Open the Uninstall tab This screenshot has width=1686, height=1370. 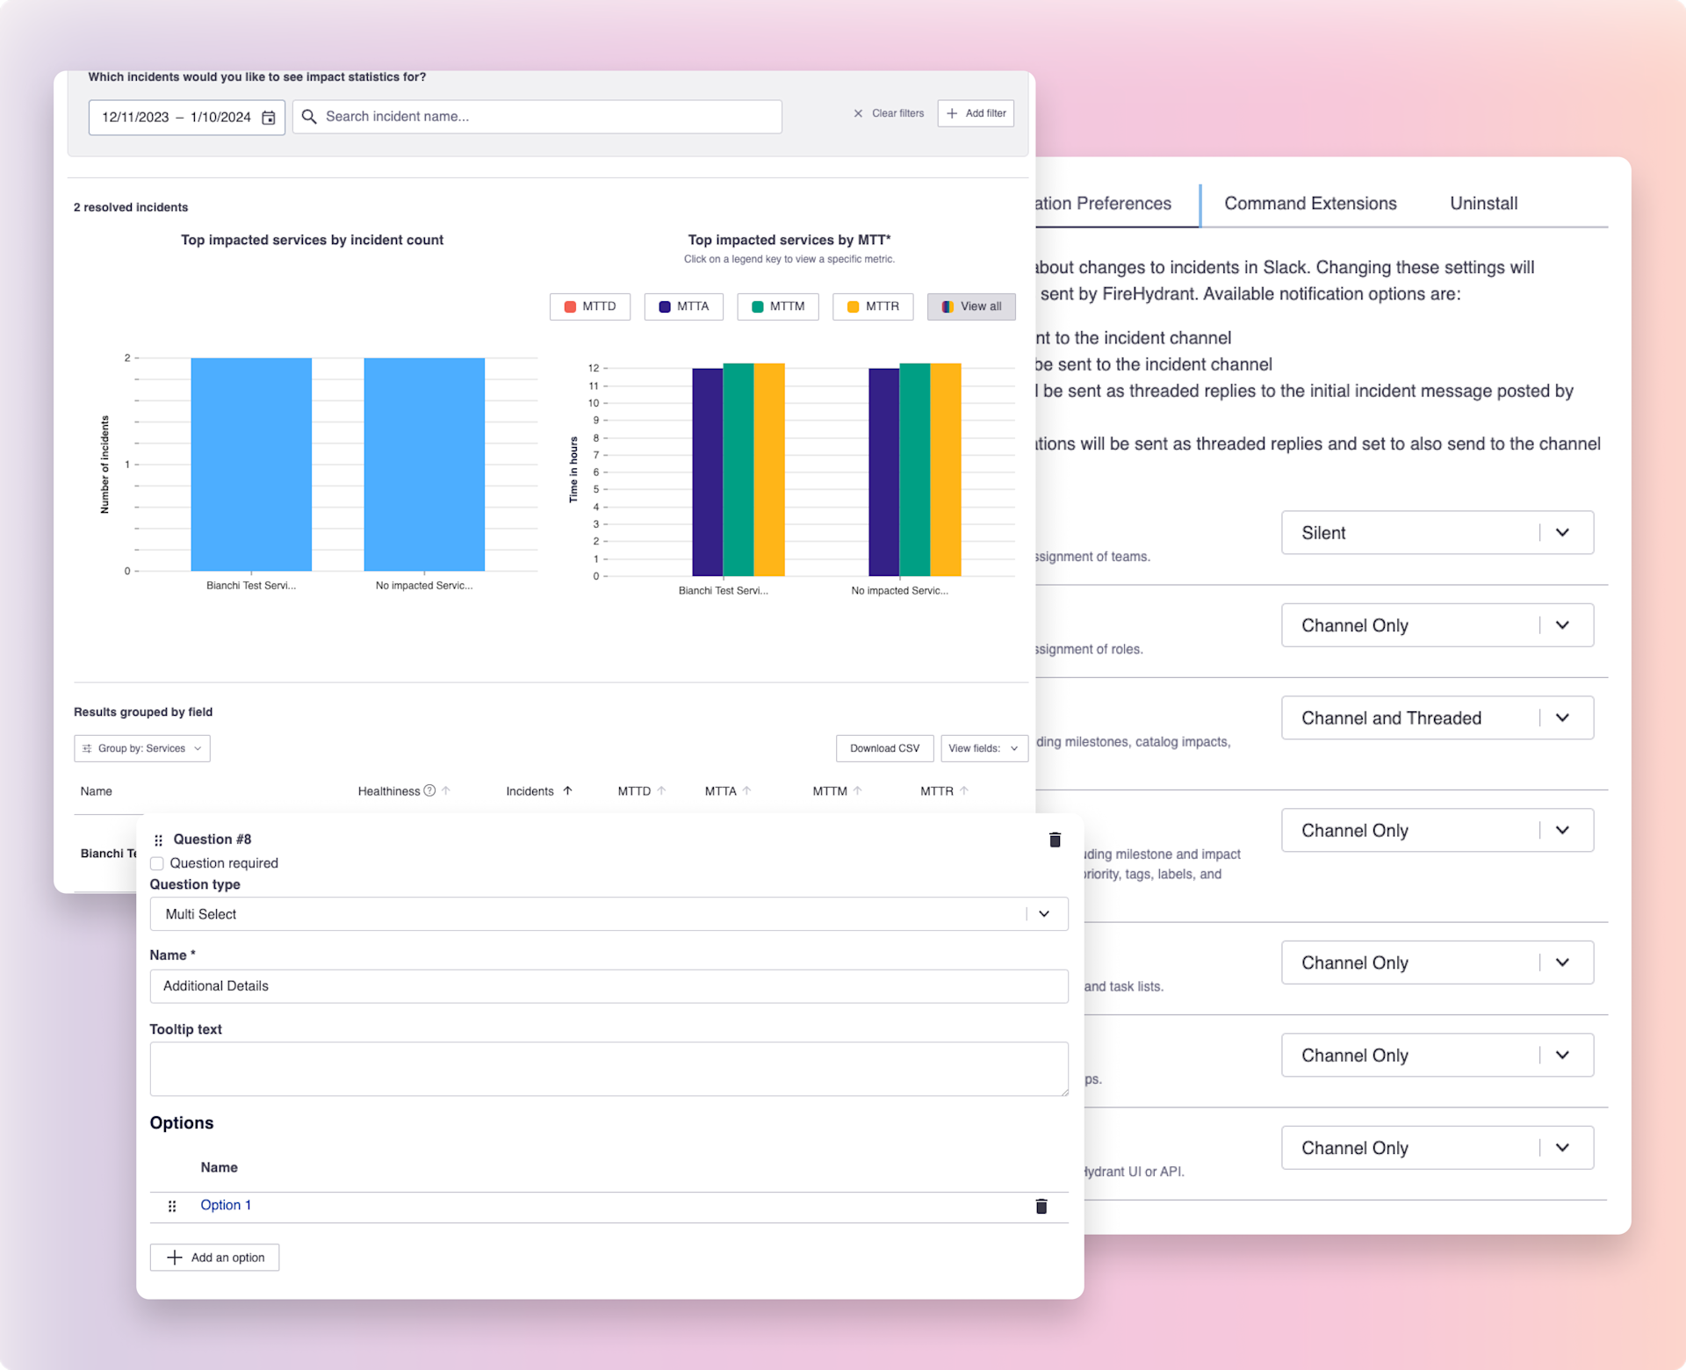1483,204
